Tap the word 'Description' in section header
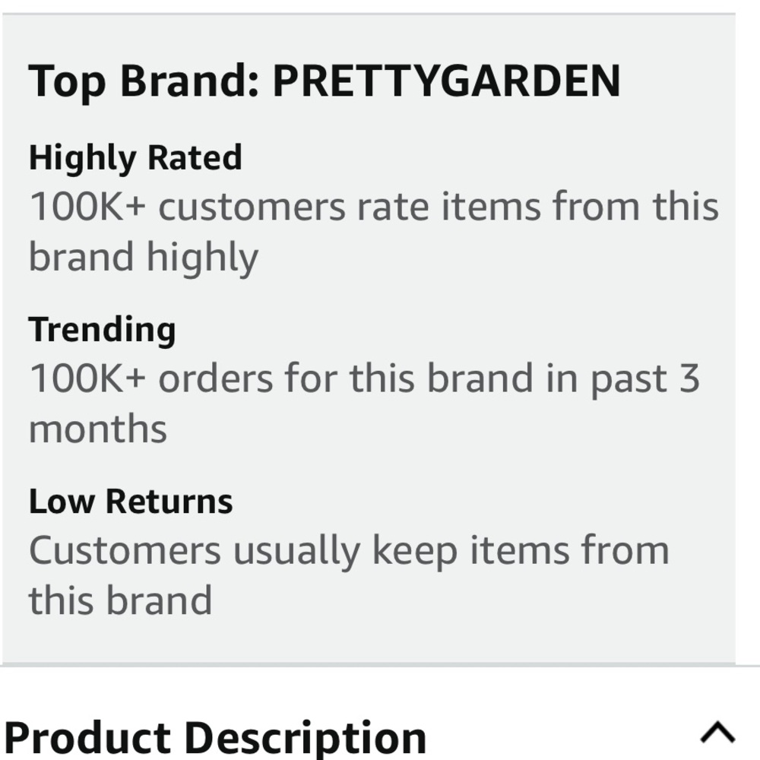This screenshot has width=760, height=760. [306, 739]
